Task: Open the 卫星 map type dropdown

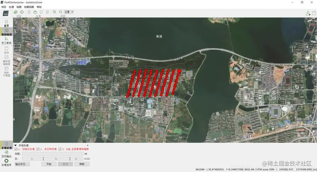Action: click(x=69, y=12)
